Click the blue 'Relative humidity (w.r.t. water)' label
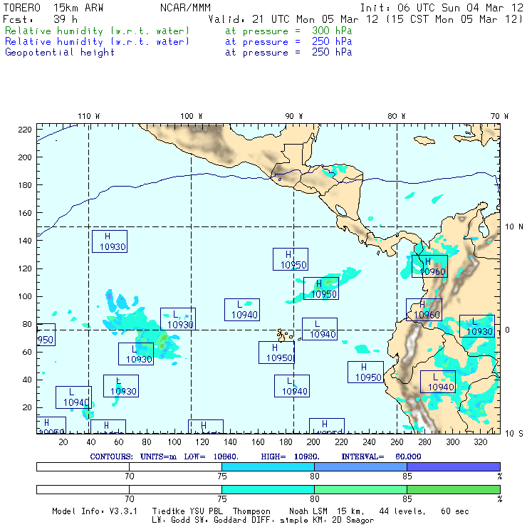The image size is (527, 527). (97, 42)
